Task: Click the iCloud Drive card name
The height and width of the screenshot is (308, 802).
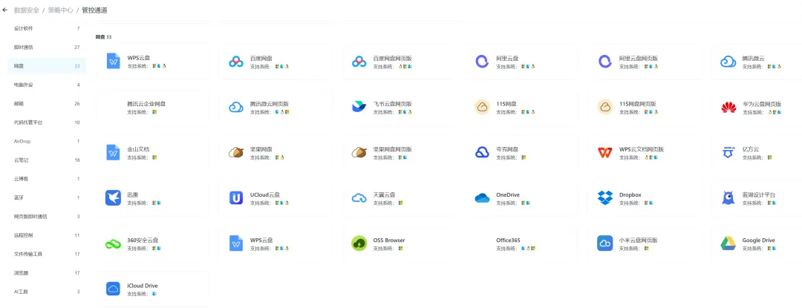Action: pos(143,286)
